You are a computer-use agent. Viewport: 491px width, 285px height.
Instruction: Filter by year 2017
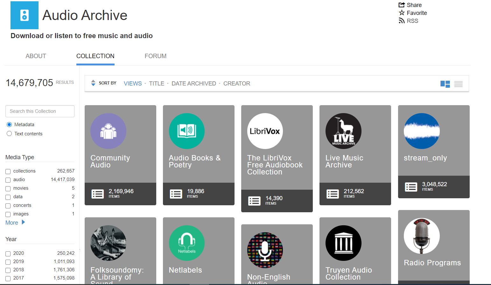click(8, 279)
